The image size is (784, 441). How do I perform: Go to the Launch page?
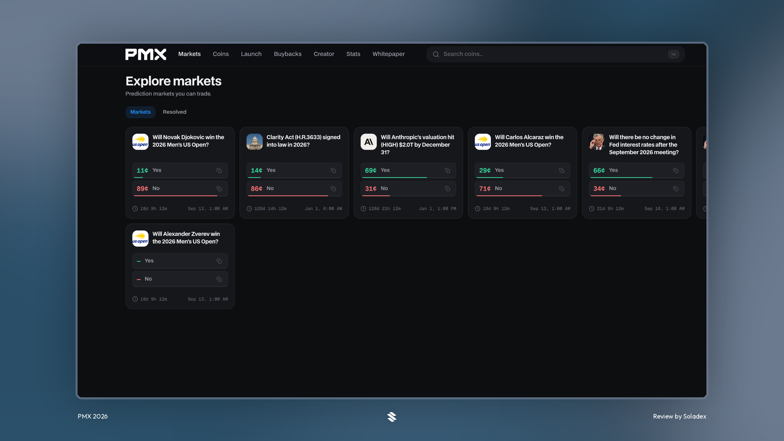251,54
